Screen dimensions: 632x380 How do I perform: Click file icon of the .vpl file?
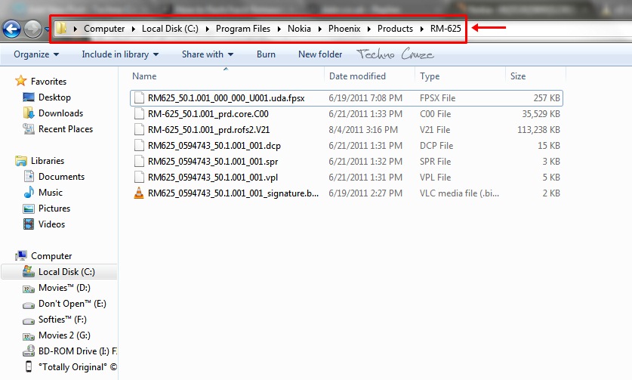pos(139,177)
